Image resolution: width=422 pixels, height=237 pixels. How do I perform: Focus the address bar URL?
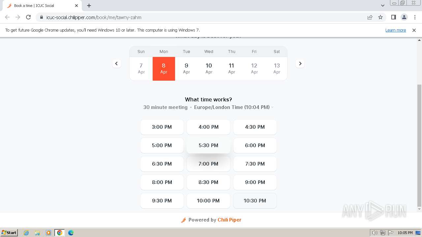coord(94,17)
